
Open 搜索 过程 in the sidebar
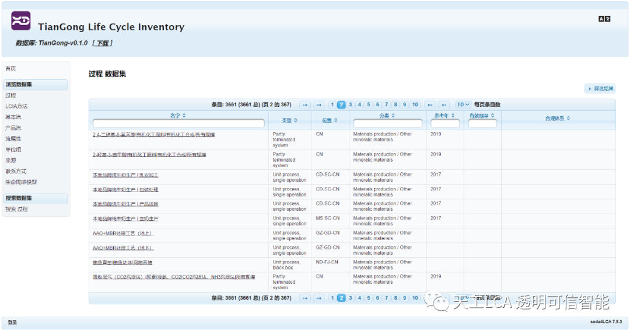tap(16, 209)
